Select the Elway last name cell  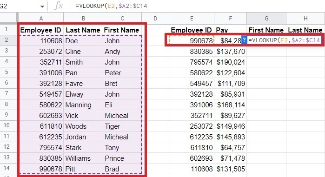tap(83, 94)
